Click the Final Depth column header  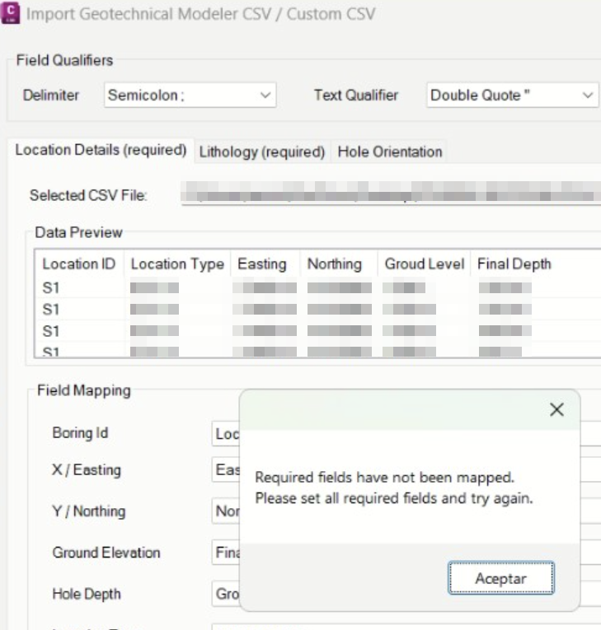[514, 264]
